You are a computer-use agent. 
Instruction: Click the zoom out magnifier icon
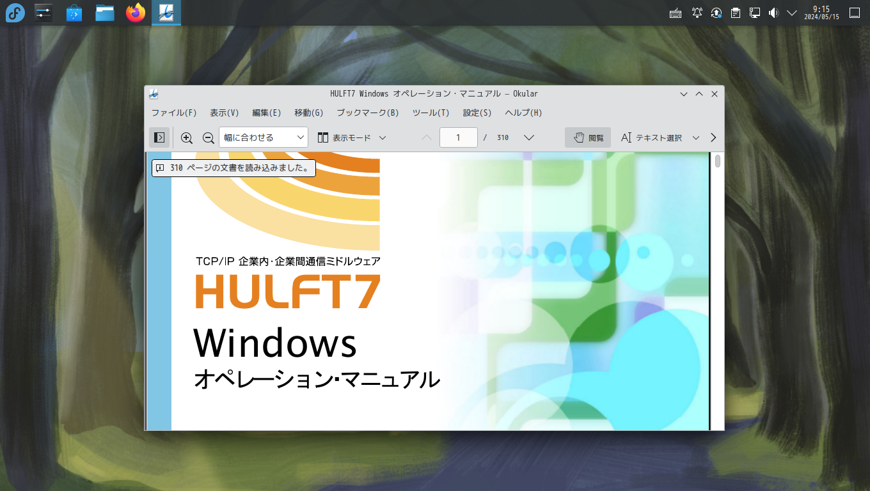[x=208, y=137]
